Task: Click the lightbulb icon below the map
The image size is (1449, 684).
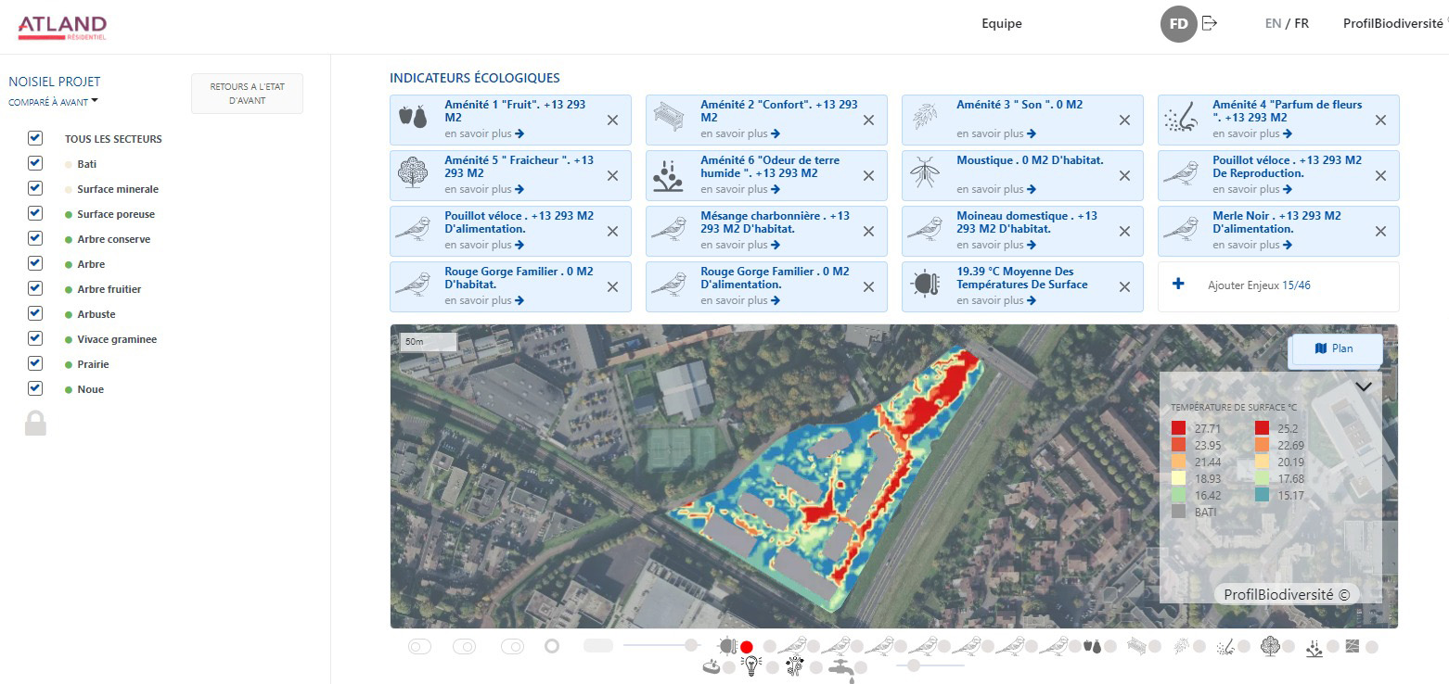Action: pos(750,666)
